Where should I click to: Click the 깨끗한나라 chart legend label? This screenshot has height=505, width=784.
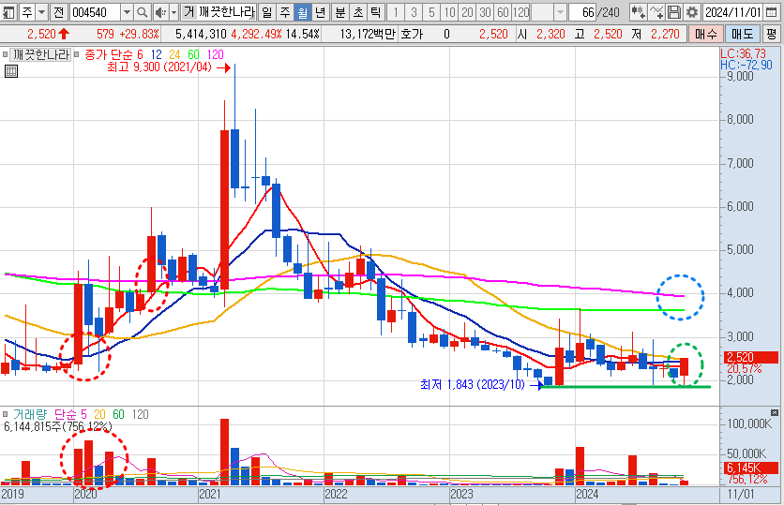coord(40,54)
